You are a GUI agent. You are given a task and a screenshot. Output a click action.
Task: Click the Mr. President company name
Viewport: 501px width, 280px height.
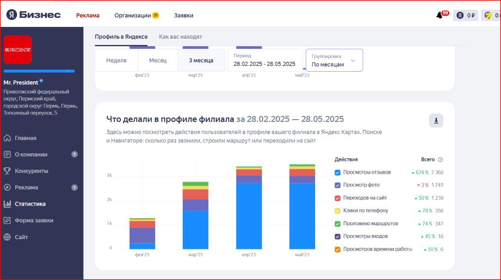click(x=21, y=83)
